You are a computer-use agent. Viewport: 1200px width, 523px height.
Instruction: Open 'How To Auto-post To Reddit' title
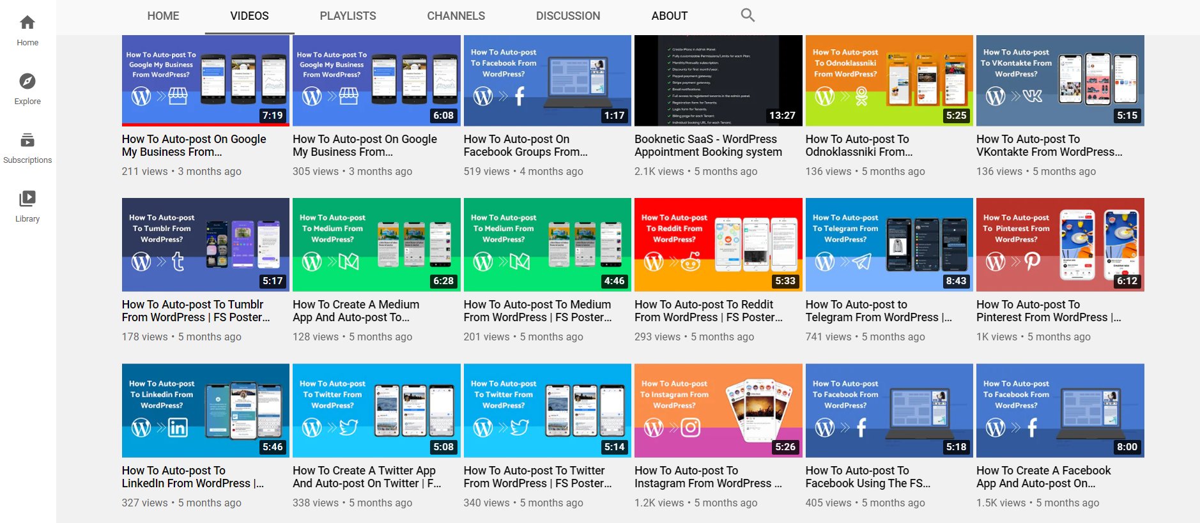tap(709, 311)
